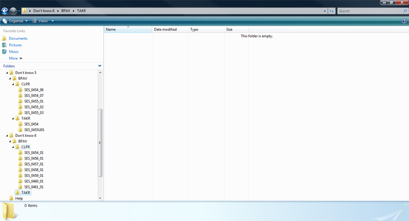Screen dimensions: 409x221
Task: Click the search magnifier icon
Action: [405, 11]
